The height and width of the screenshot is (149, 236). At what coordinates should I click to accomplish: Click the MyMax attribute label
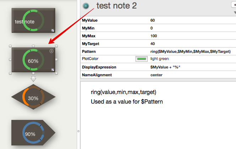pyautogui.click(x=89, y=36)
